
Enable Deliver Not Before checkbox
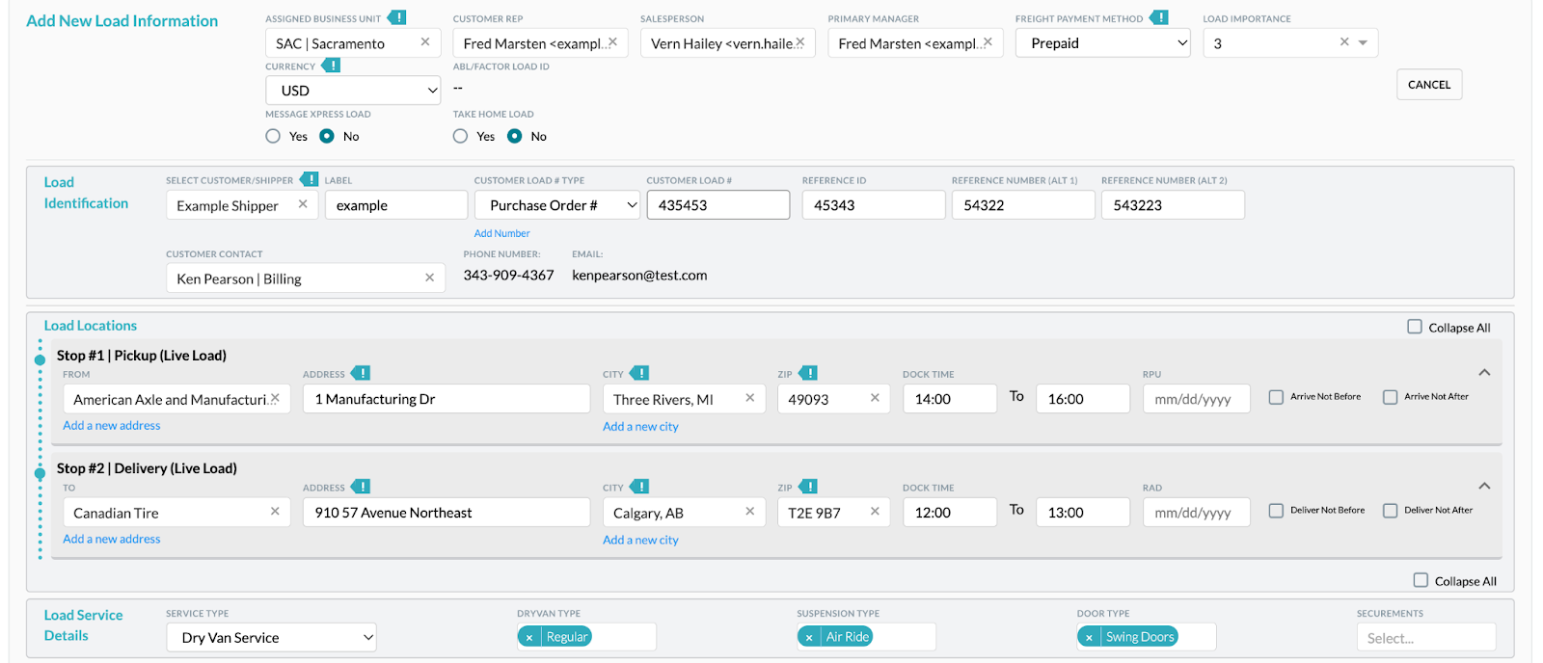[x=1276, y=511]
